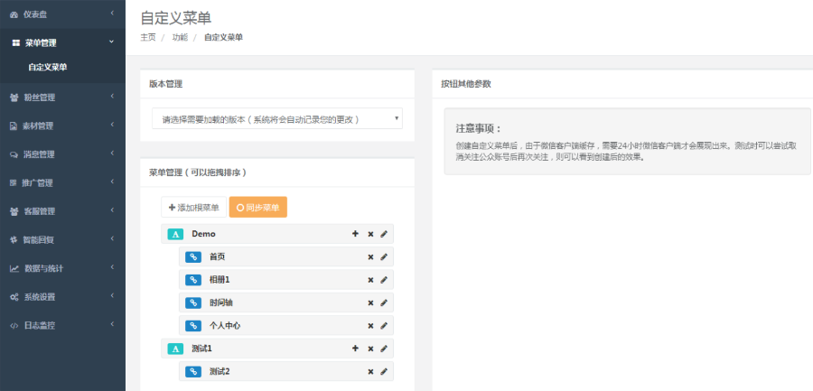Click the image icon beside 素材管理
Screen dimensions: 813x391
(14, 126)
